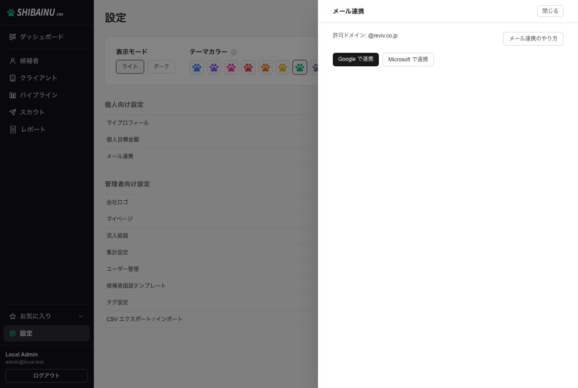Open メール連携のやり方 guide

click(533, 39)
